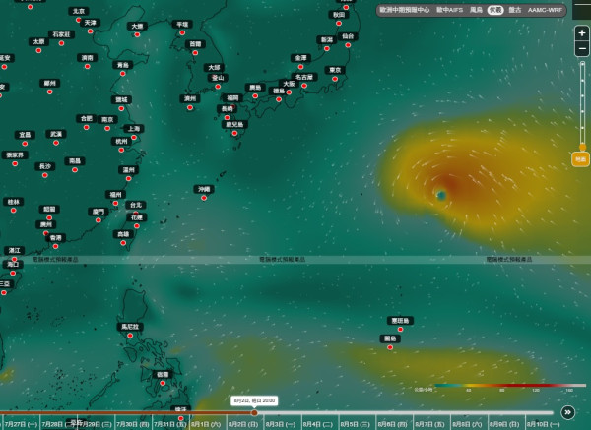Screen dimensions: 591x430
Task: Skip forward with double-arrow timeline button
Action: pyautogui.click(x=567, y=412)
